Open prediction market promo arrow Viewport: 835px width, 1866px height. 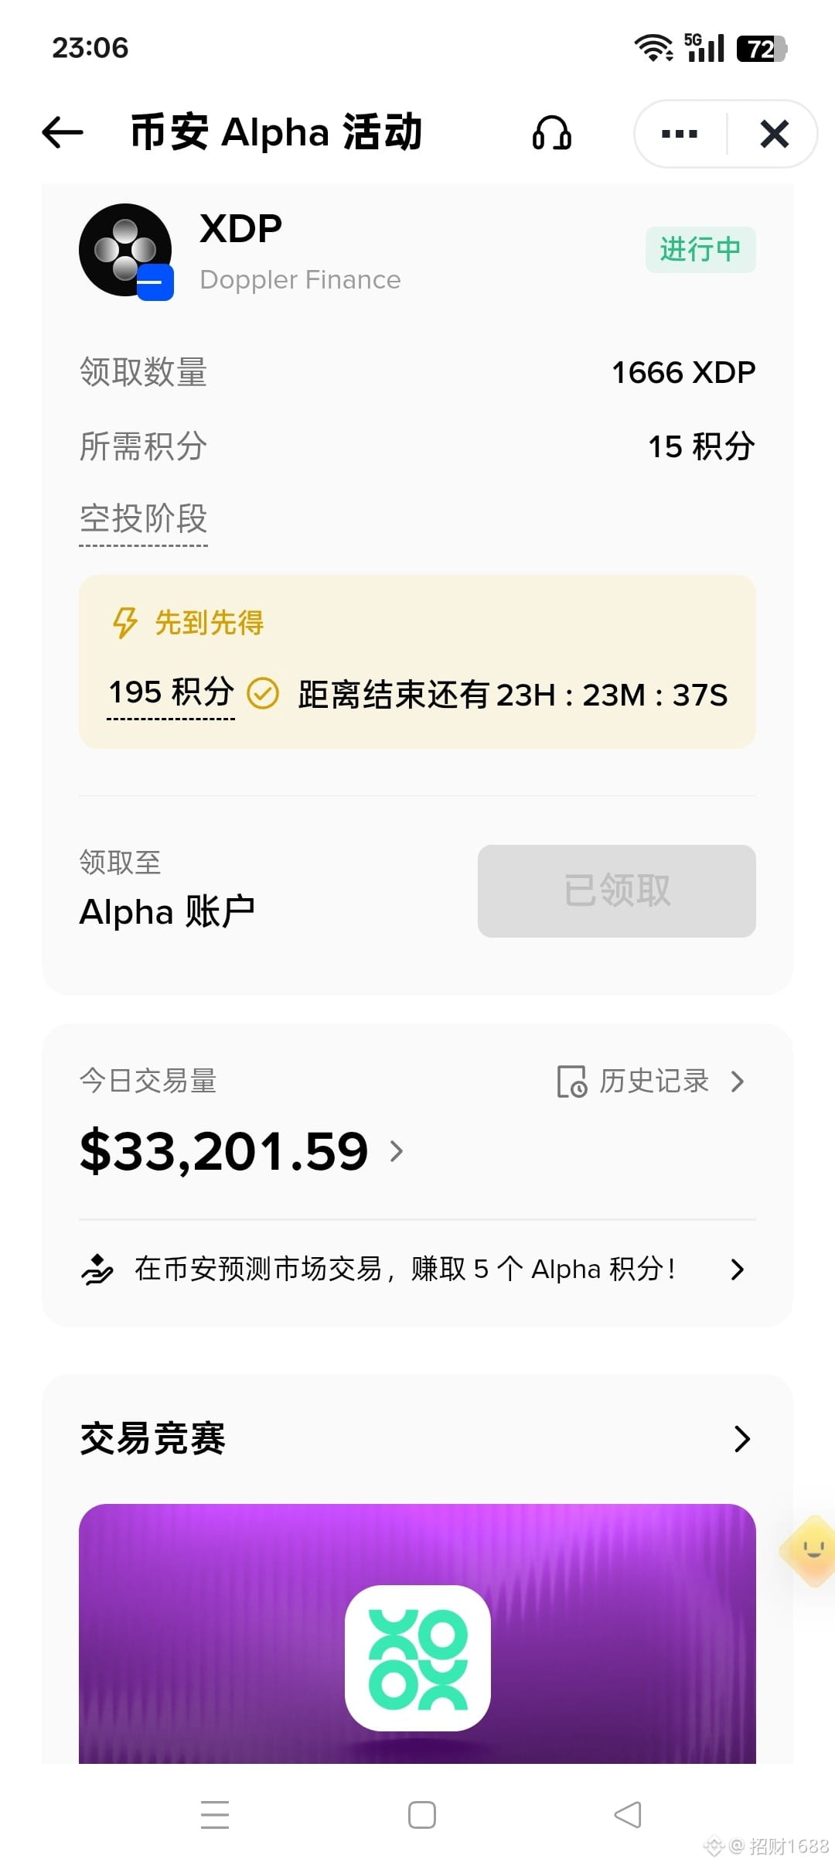738,1270
